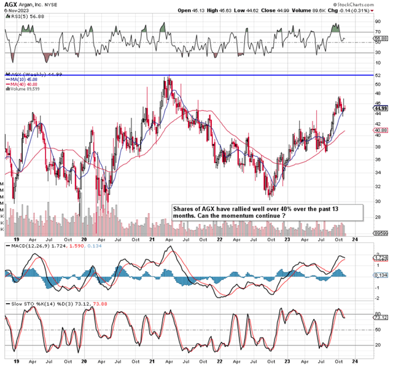The height and width of the screenshot is (367, 393).
Task: Click the 56.88 RSI value tag
Action: [381, 39]
